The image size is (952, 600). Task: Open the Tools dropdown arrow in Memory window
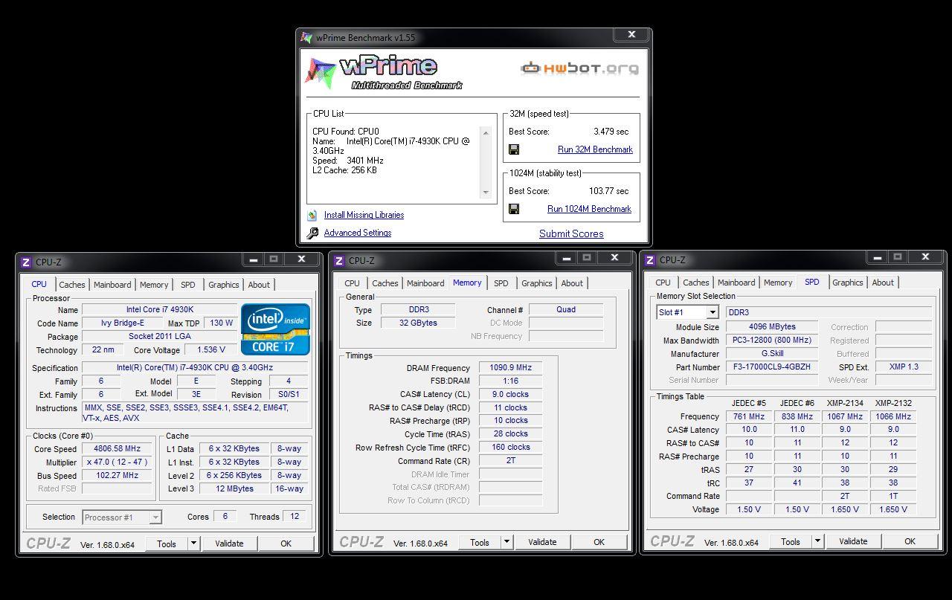[x=506, y=542]
